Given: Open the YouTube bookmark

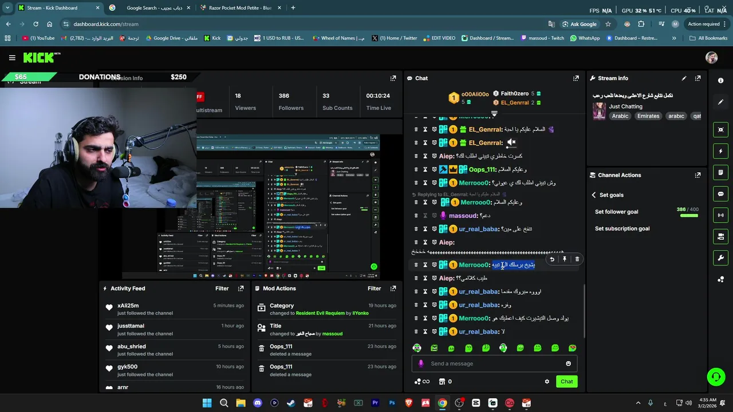Looking at the screenshot, I should 39,38.
